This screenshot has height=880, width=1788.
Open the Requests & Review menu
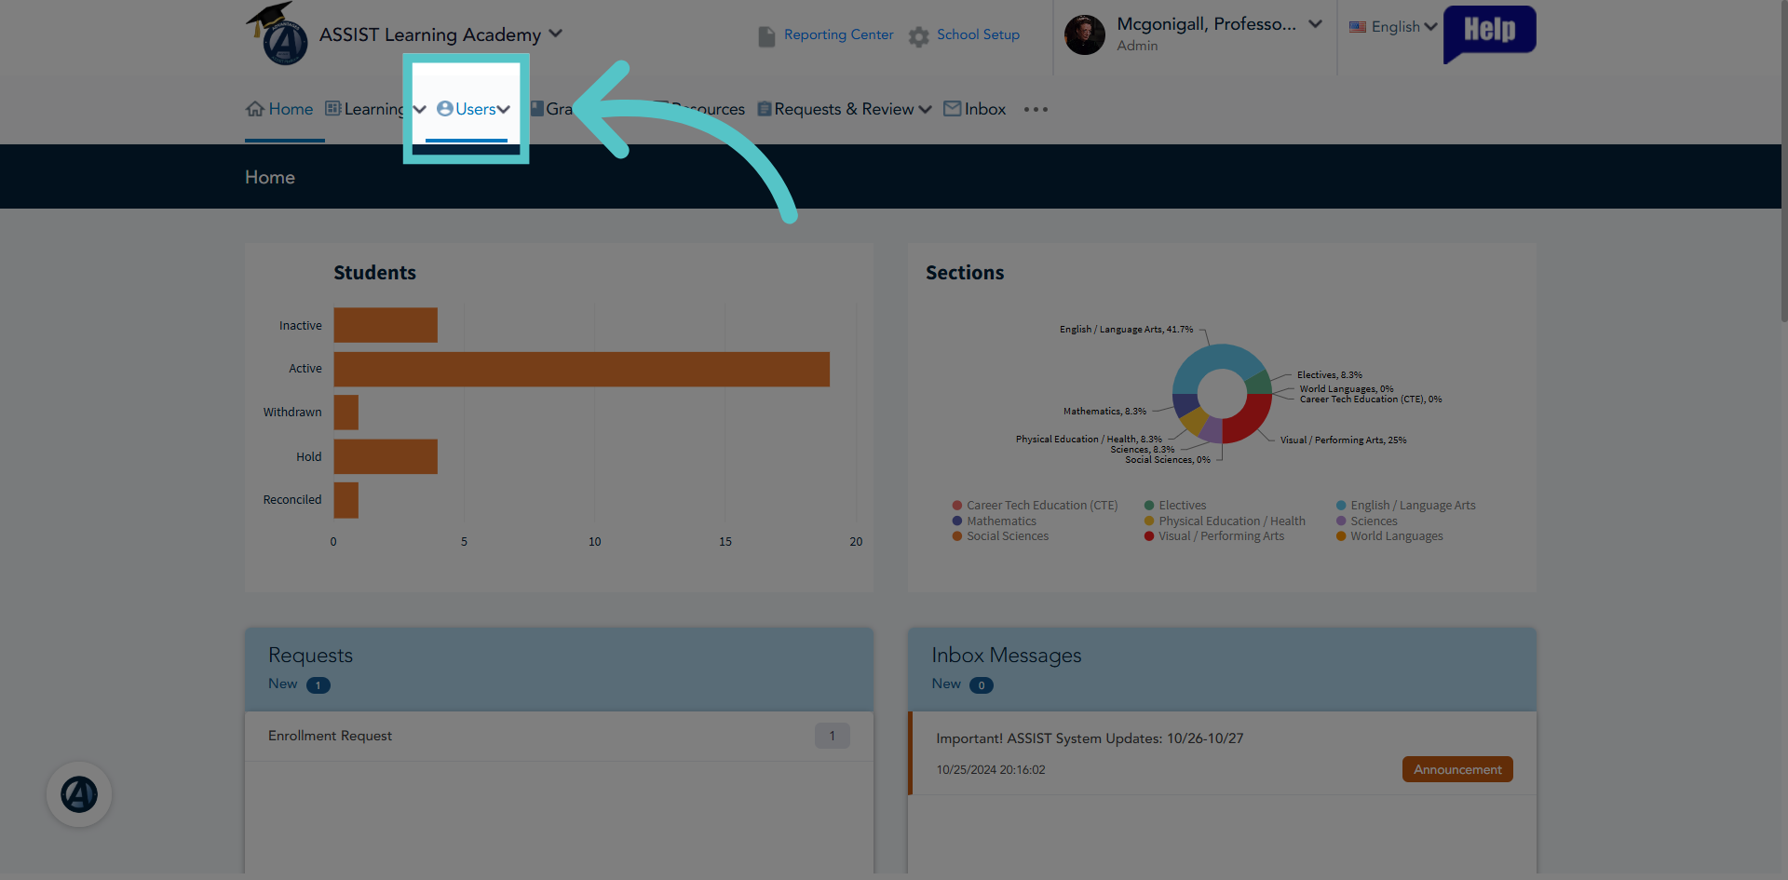[844, 109]
